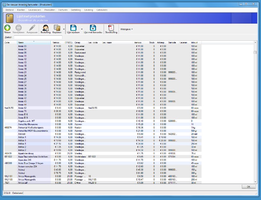The image size is (261, 200).
Task: Click the OK button
Action: (x=249, y=187)
